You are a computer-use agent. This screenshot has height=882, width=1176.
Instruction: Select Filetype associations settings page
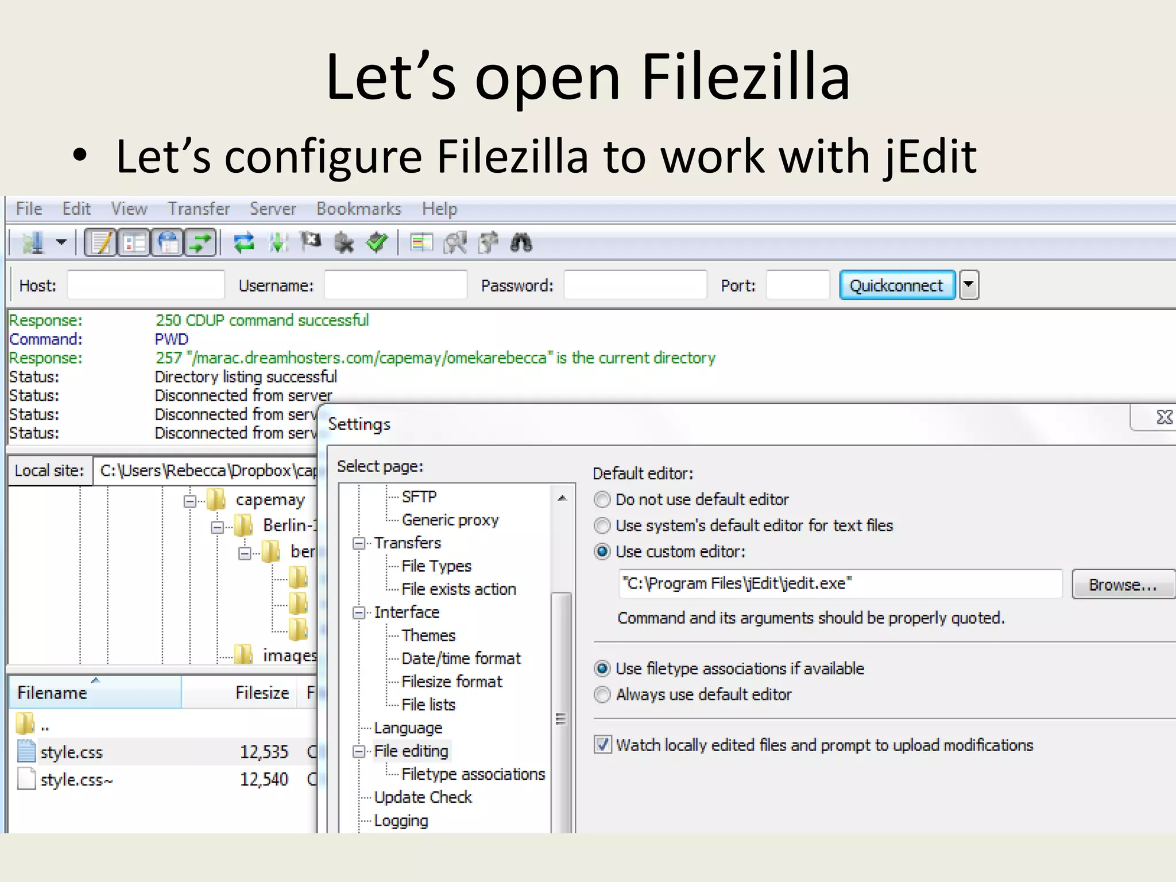pos(473,775)
